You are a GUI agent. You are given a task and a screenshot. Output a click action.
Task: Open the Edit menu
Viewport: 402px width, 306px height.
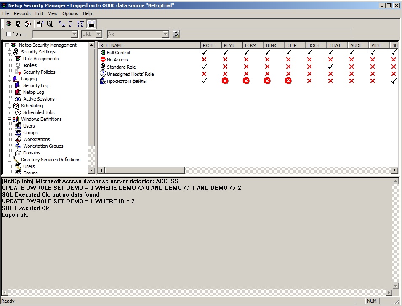click(39, 13)
